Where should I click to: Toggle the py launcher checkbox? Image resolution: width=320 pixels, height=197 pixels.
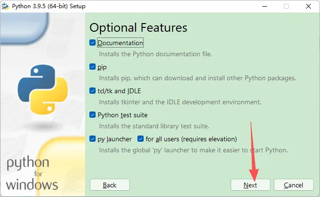(x=92, y=139)
